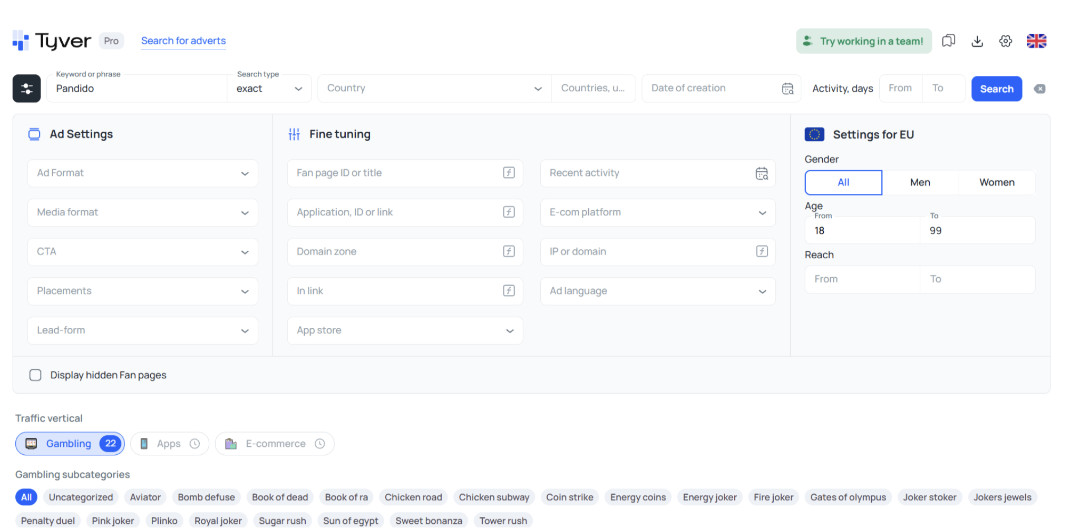The image size is (1090, 528).
Task: Select Jokers jewels subcategory
Action: (1002, 497)
